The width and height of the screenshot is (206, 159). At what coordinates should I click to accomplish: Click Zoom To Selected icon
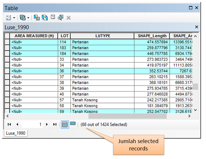coord(60,17)
